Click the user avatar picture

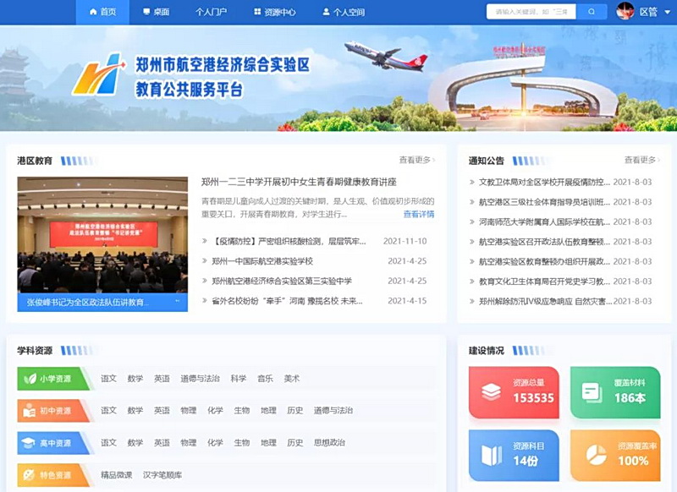[x=625, y=12]
